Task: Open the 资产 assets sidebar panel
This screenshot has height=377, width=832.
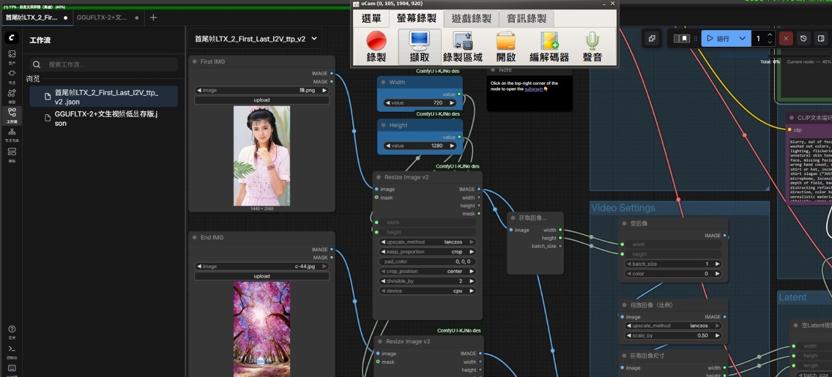Action: click(11, 55)
